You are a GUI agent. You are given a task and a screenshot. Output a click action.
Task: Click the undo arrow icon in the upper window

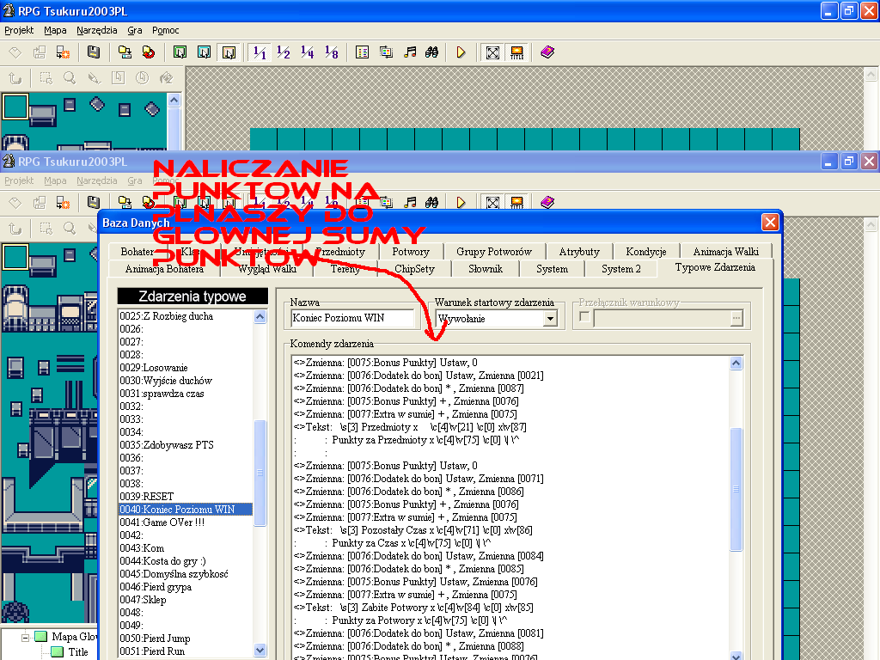click(x=15, y=78)
